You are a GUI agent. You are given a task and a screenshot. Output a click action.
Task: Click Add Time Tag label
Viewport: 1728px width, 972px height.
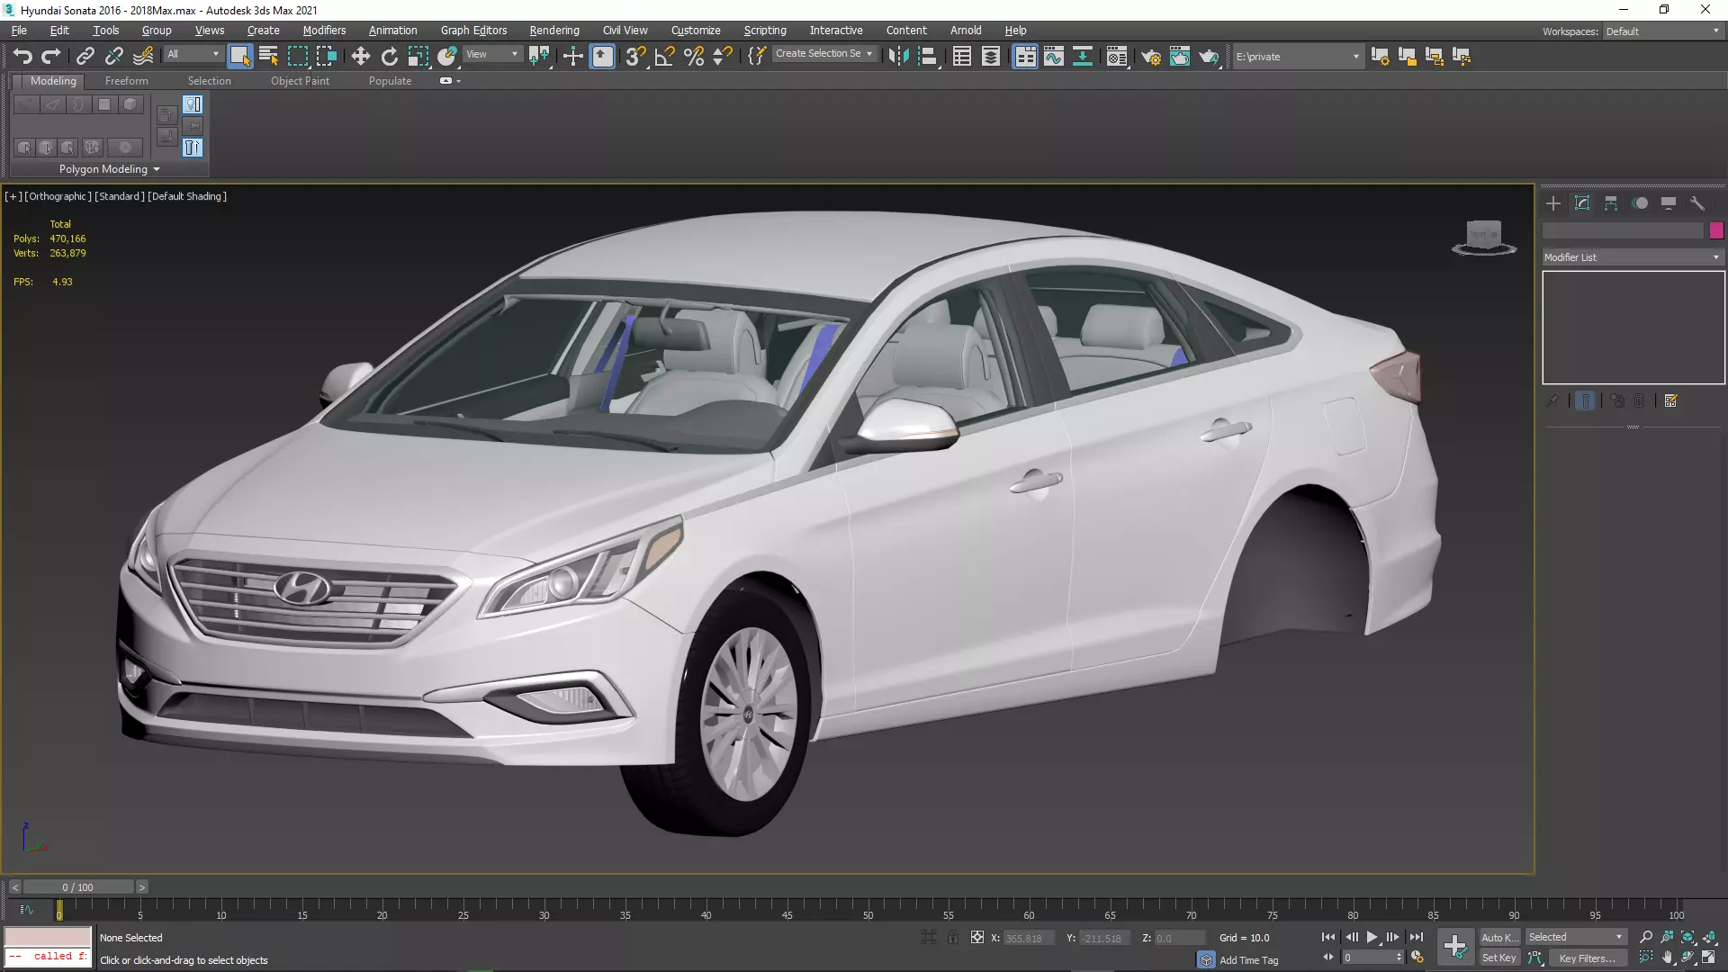click(x=1248, y=960)
